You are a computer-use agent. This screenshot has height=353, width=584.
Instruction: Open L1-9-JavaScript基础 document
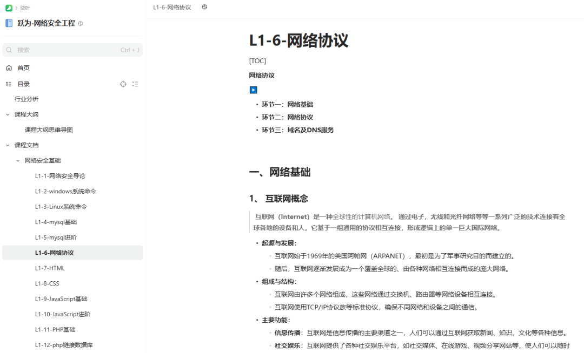pos(61,299)
